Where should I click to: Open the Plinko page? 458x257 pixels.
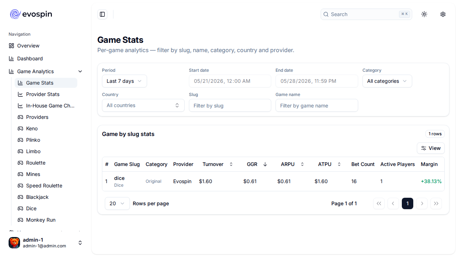point(46,140)
